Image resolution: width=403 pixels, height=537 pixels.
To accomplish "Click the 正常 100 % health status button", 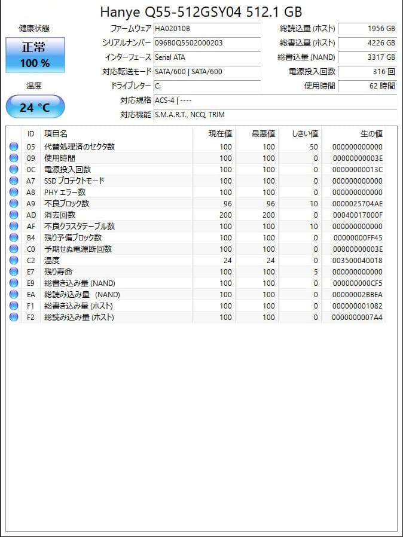I will point(35,55).
